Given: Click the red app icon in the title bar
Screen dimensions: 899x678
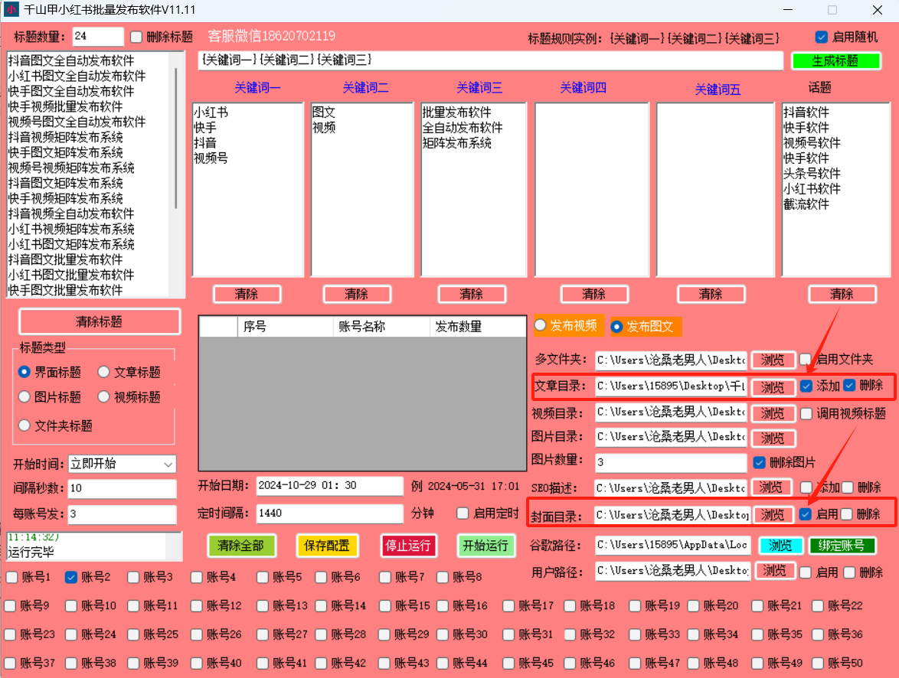Looking at the screenshot, I should tap(11, 10).
